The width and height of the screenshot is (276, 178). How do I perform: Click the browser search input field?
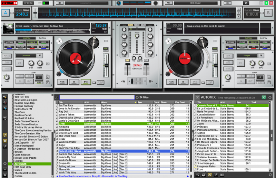click(x=97, y=97)
